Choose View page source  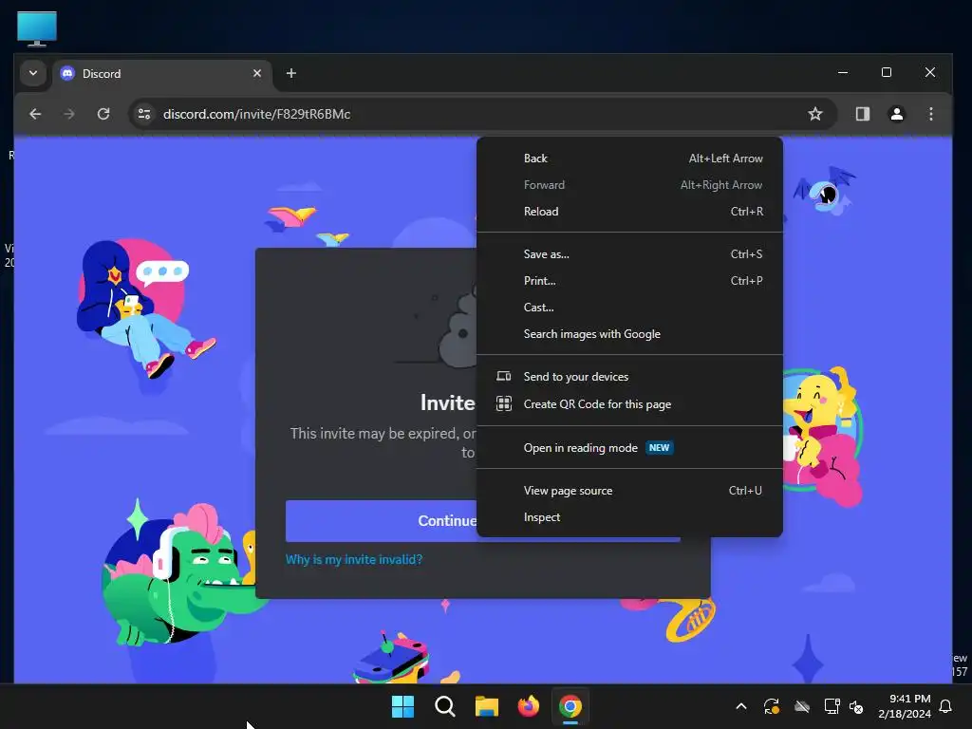tap(630, 491)
